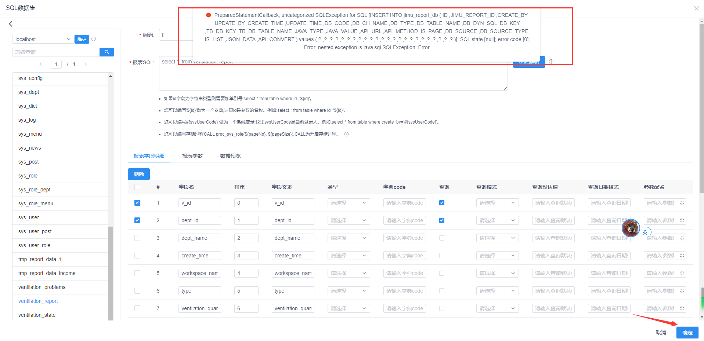Open the help icon beside 维护 button

[94, 39]
